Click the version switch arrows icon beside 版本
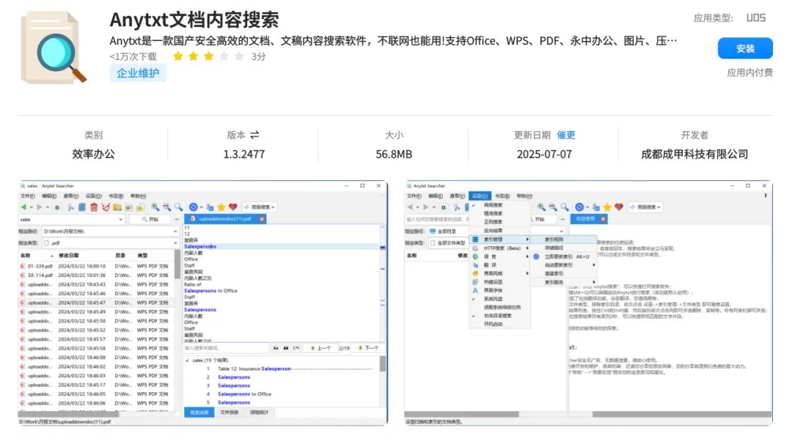 click(x=254, y=135)
